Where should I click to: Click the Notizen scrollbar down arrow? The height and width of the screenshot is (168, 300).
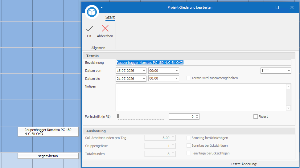point(288,108)
